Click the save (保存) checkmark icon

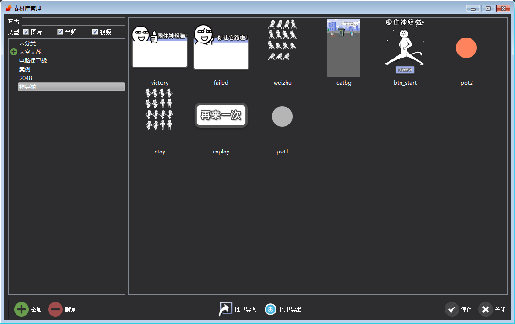click(x=451, y=309)
